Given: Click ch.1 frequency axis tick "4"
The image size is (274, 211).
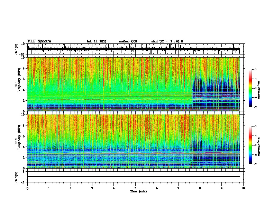Looking at the screenshot, I should [x=24, y=90].
